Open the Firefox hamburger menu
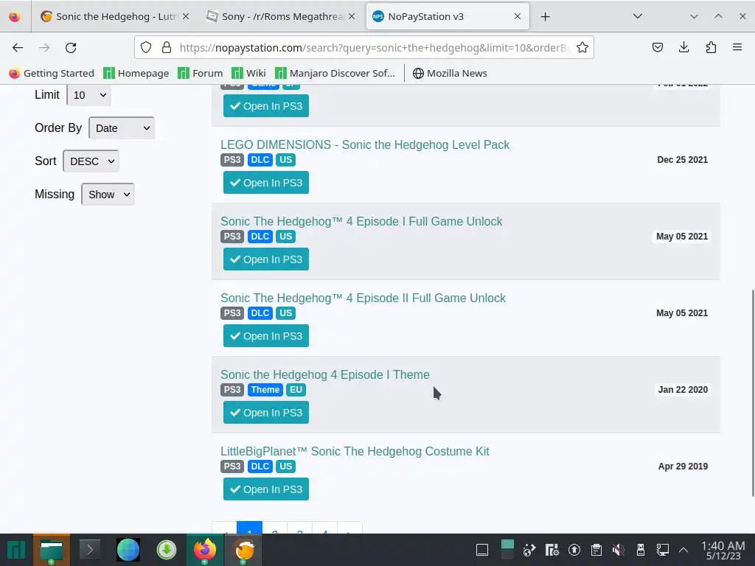Image resolution: width=755 pixels, height=566 pixels. click(x=737, y=47)
